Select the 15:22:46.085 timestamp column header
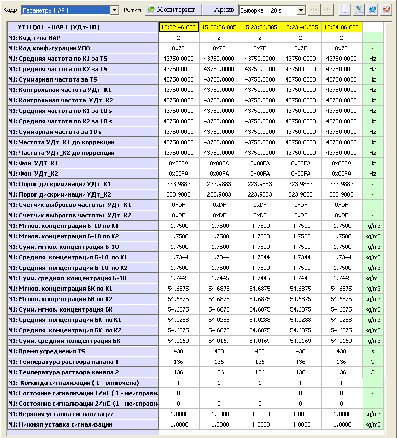The image size is (397, 438). point(179,27)
